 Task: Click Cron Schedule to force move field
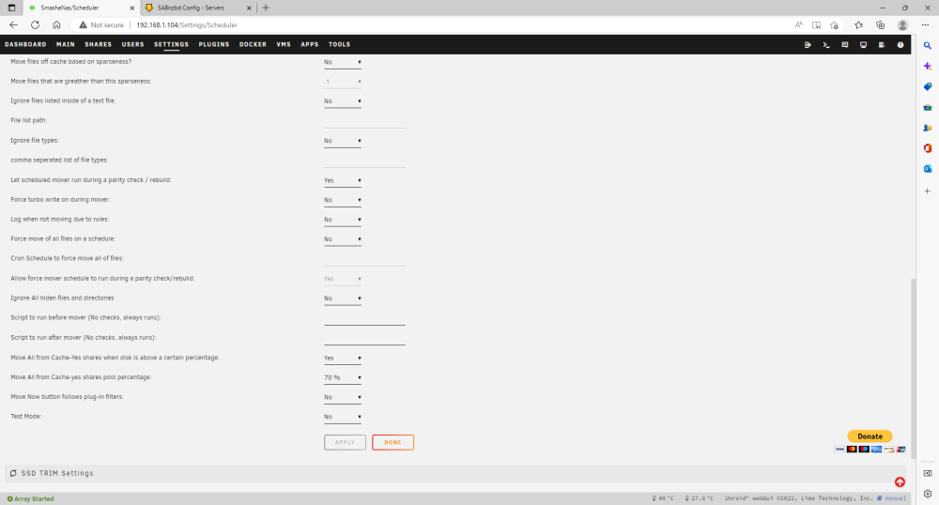[x=364, y=259]
